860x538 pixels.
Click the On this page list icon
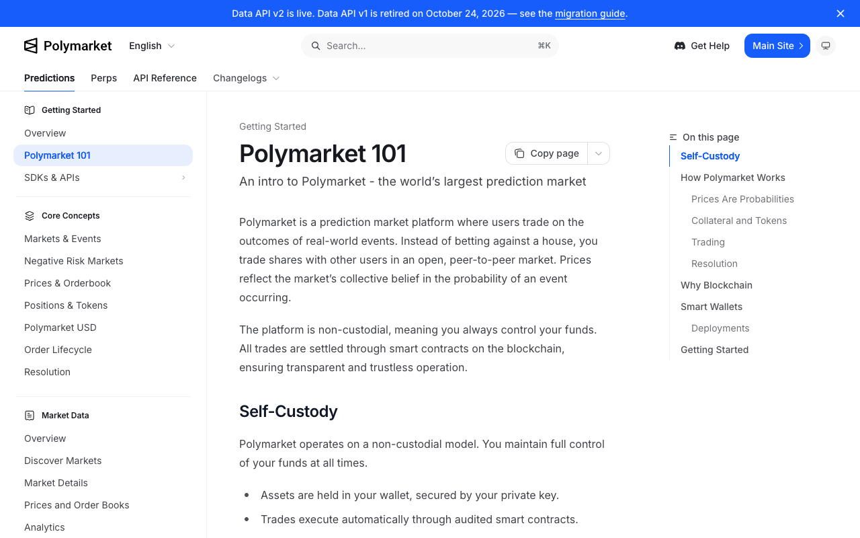pos(673,137)
